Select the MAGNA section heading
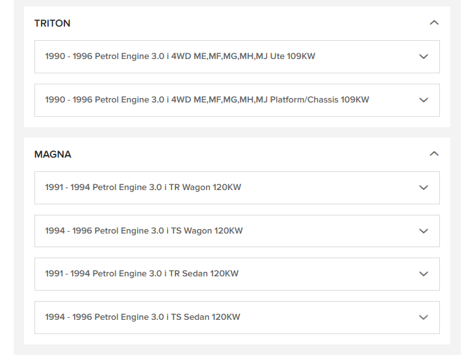The height and width of the screenshot is (362, 464). pyautogui.click(x=53, y=154)
